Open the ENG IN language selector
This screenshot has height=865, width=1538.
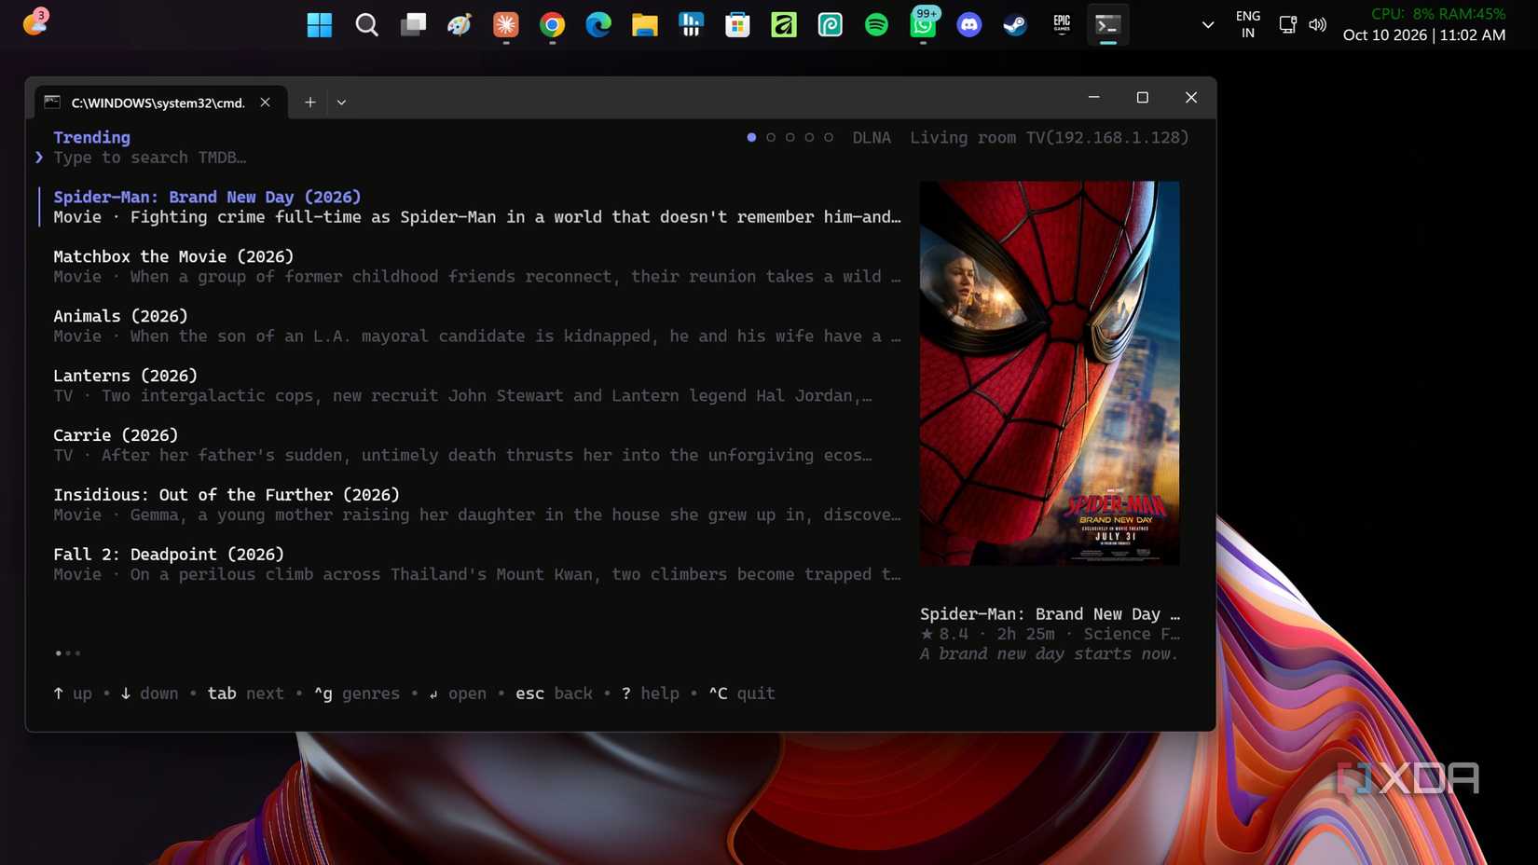pos(1247,25)
